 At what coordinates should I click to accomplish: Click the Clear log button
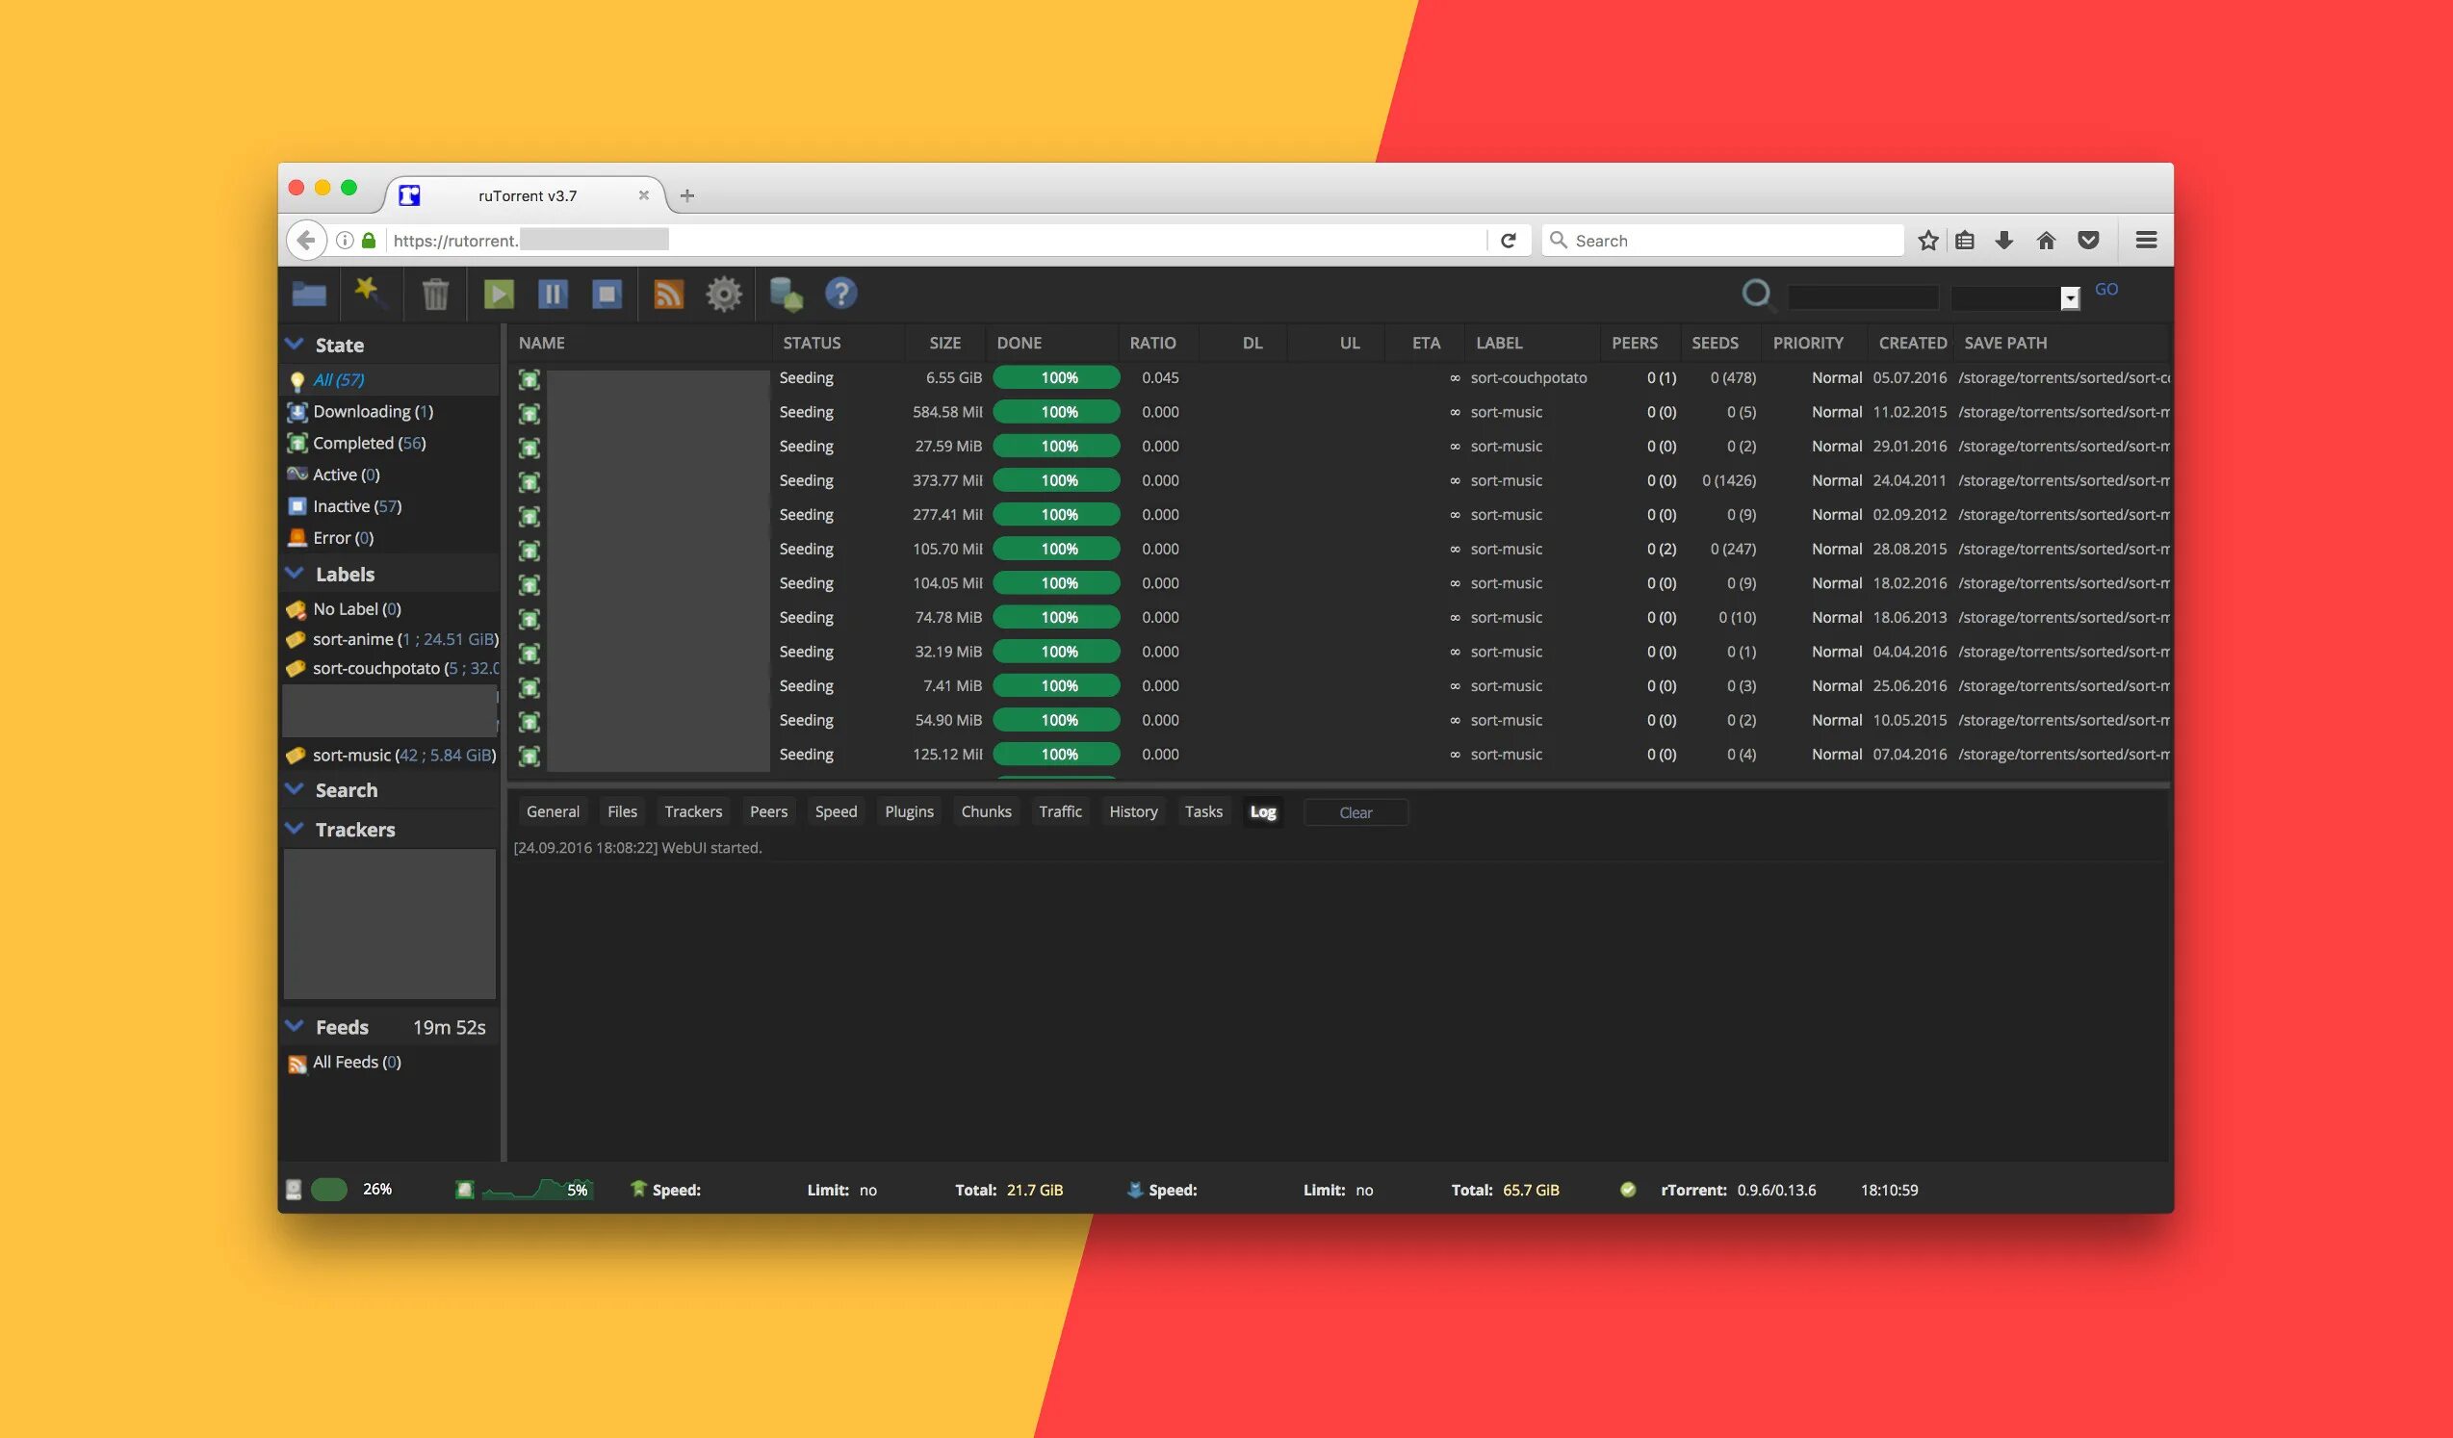tap(1356, 812)
